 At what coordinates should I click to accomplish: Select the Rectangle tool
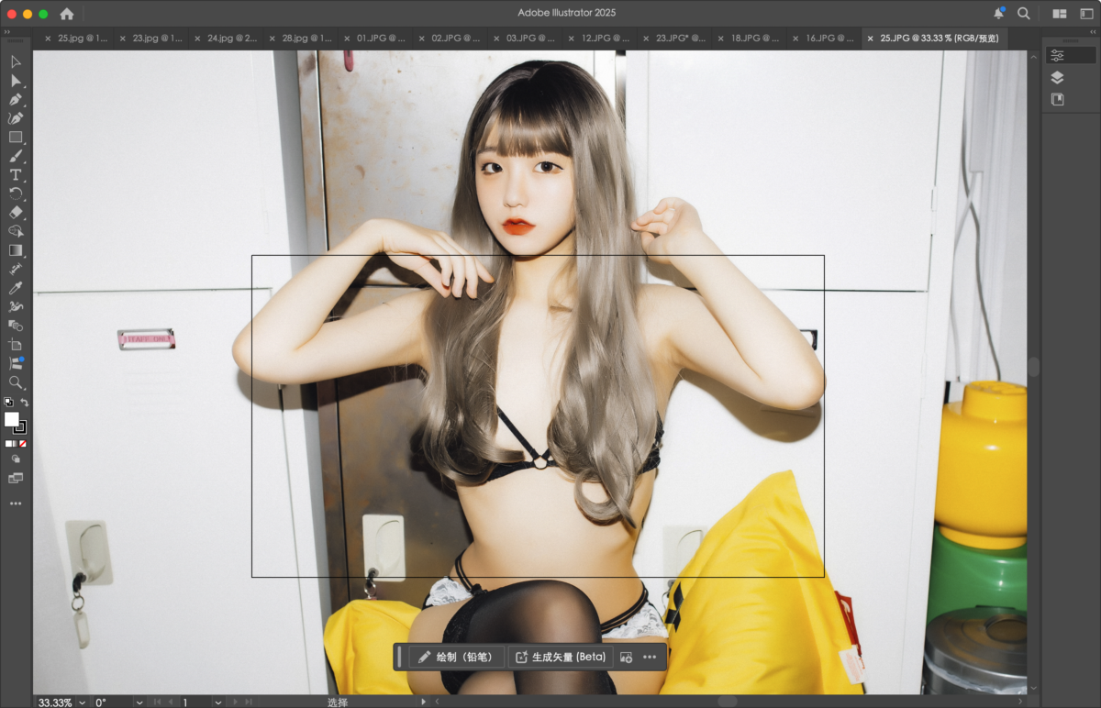coord(16,137)
